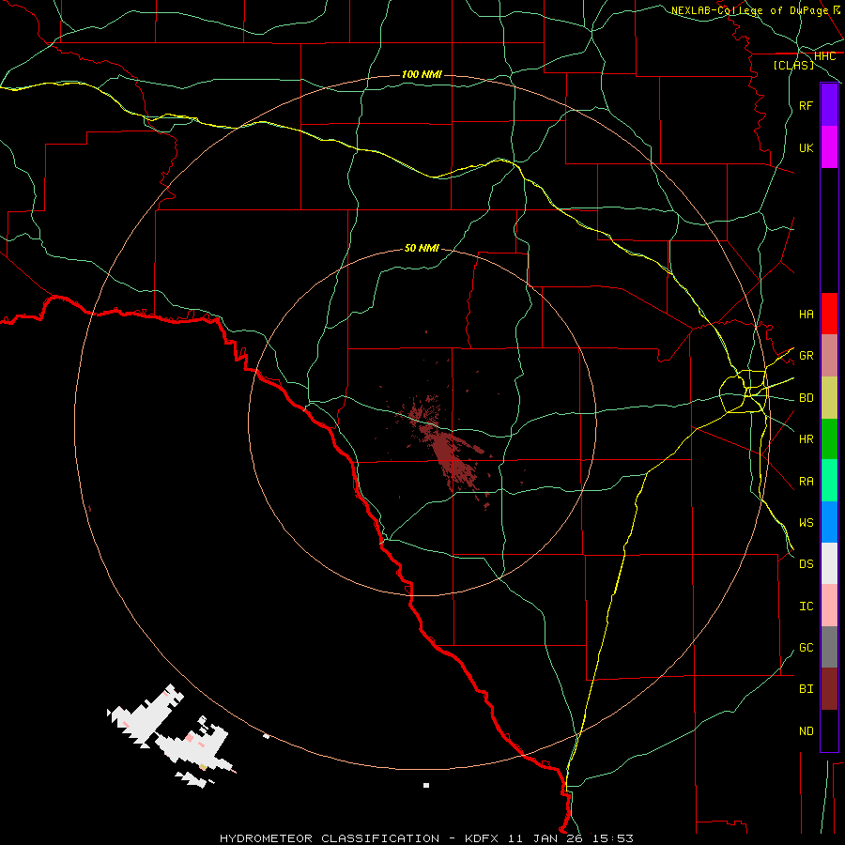845x845 pixels.
Task: Click the UK magenta legend swatch
Action: pos(829,147)
